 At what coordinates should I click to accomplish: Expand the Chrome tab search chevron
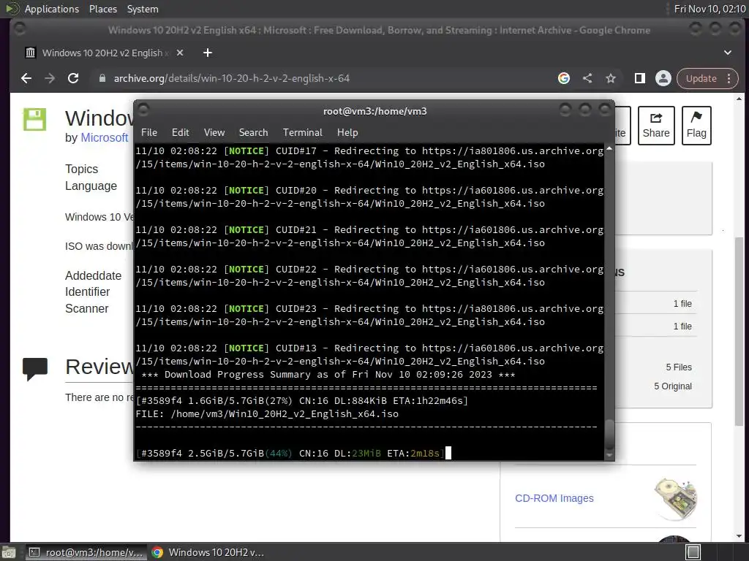pos(728,53)
